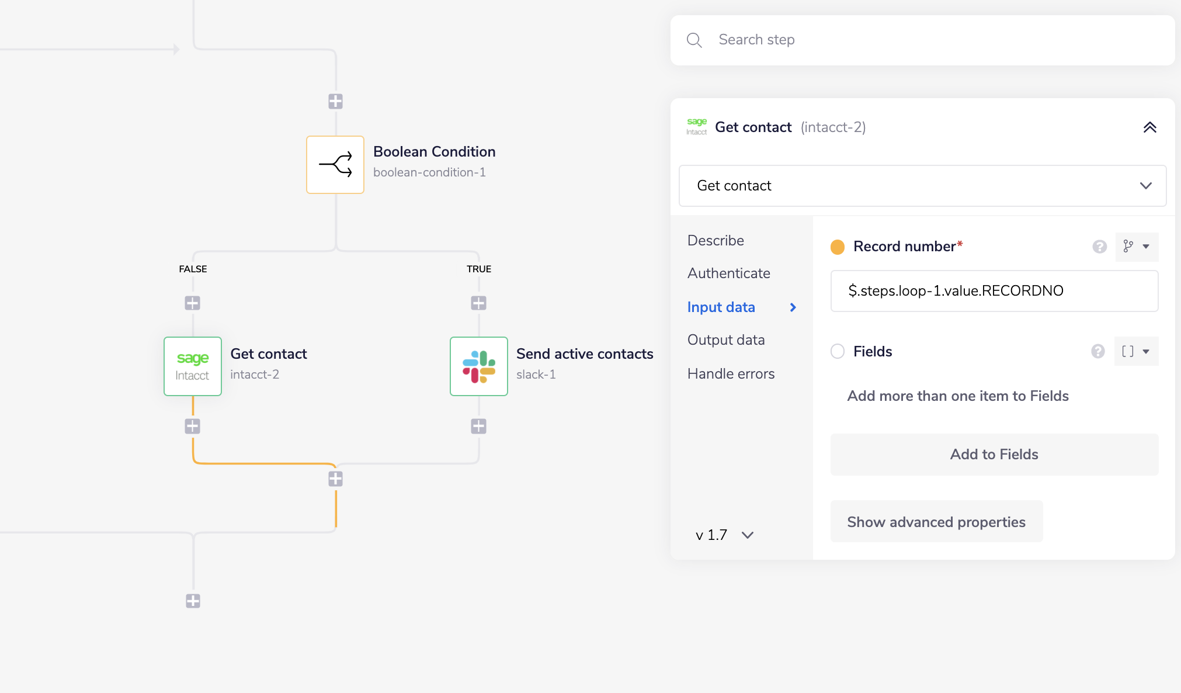
Task: Toggle the Record number orange indicator
Action: click(838, 247)
